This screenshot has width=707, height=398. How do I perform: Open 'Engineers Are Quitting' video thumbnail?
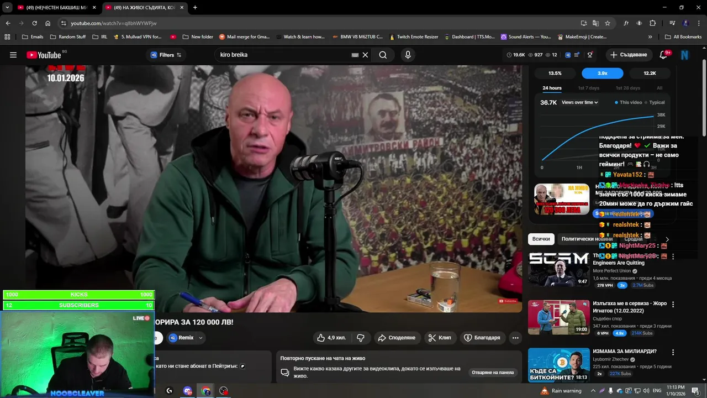[558, 269]
